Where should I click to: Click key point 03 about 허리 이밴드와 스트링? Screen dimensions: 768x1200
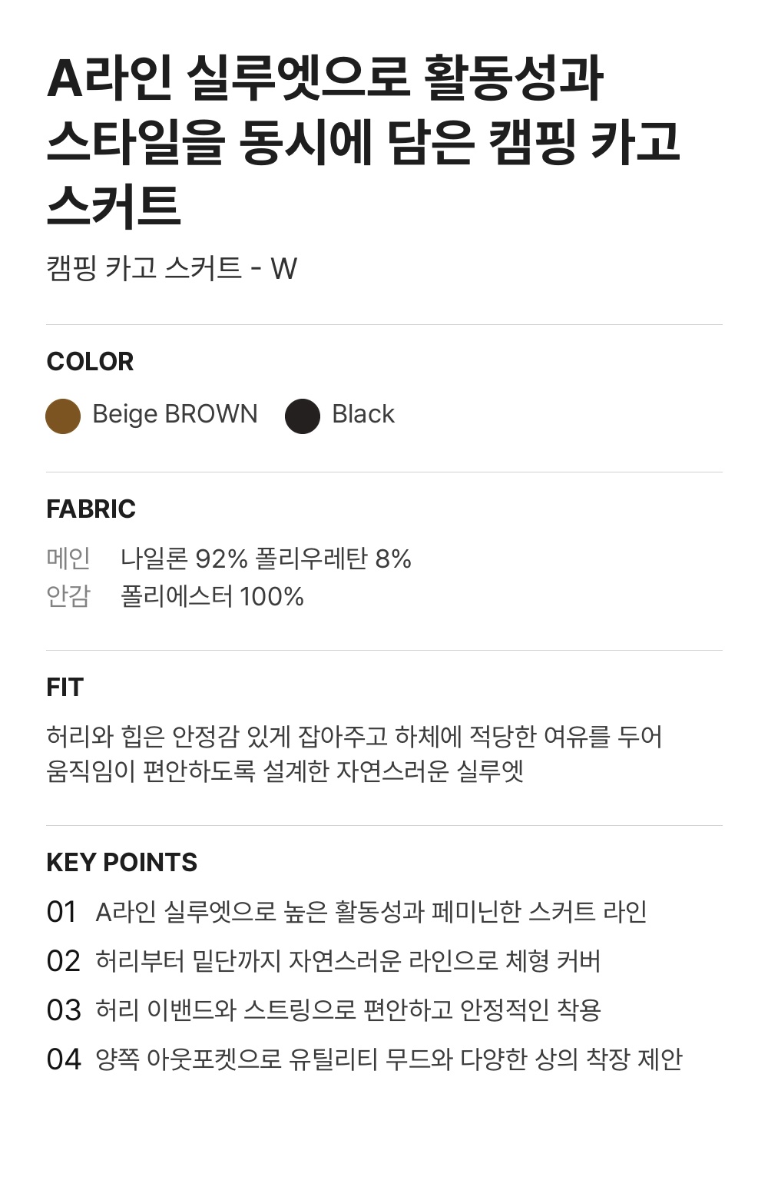pyautogui.click(x=348, y=1010)
